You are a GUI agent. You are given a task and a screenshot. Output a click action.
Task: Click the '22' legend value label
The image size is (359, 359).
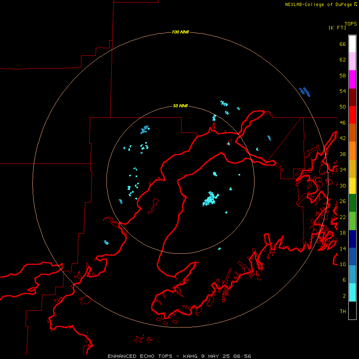343,217
